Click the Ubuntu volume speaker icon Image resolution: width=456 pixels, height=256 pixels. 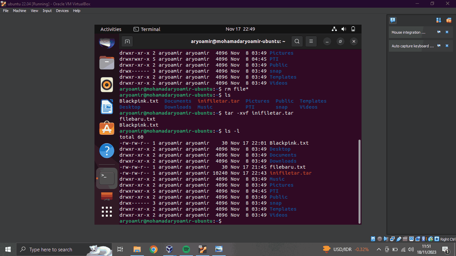344,29
